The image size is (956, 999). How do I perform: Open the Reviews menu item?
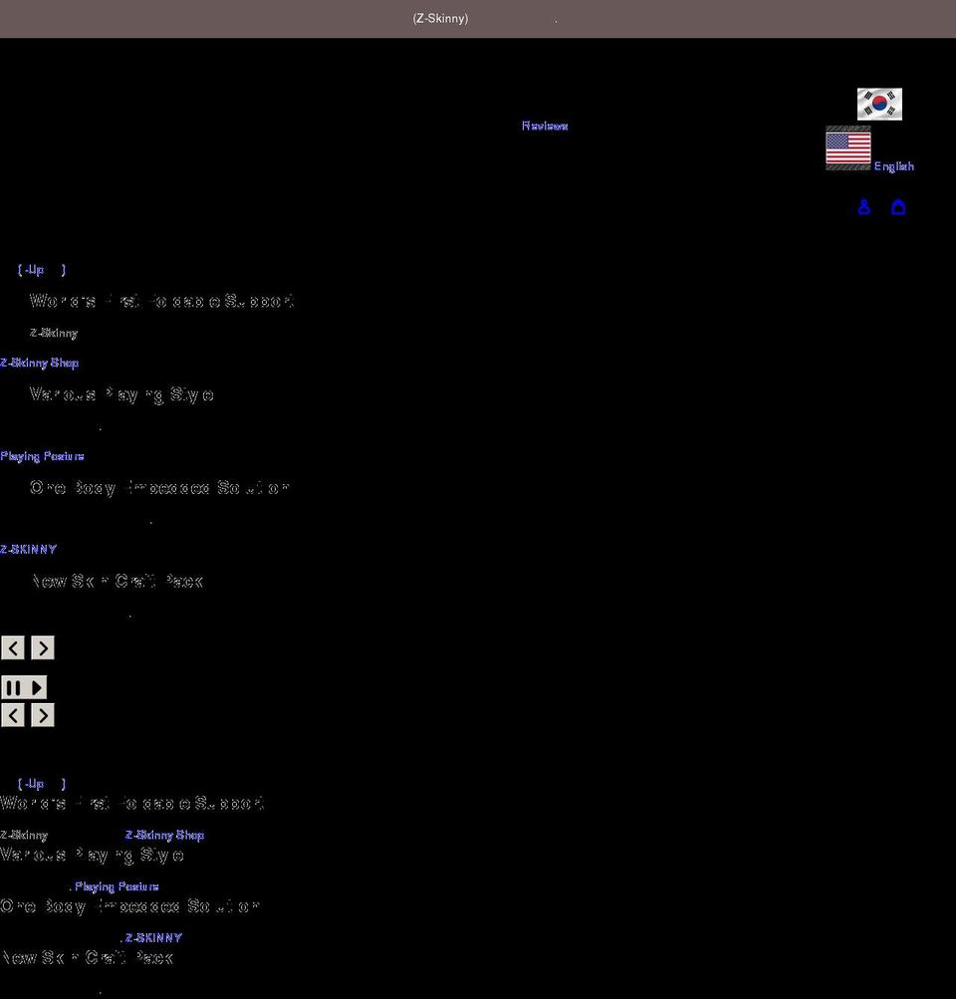544,125
